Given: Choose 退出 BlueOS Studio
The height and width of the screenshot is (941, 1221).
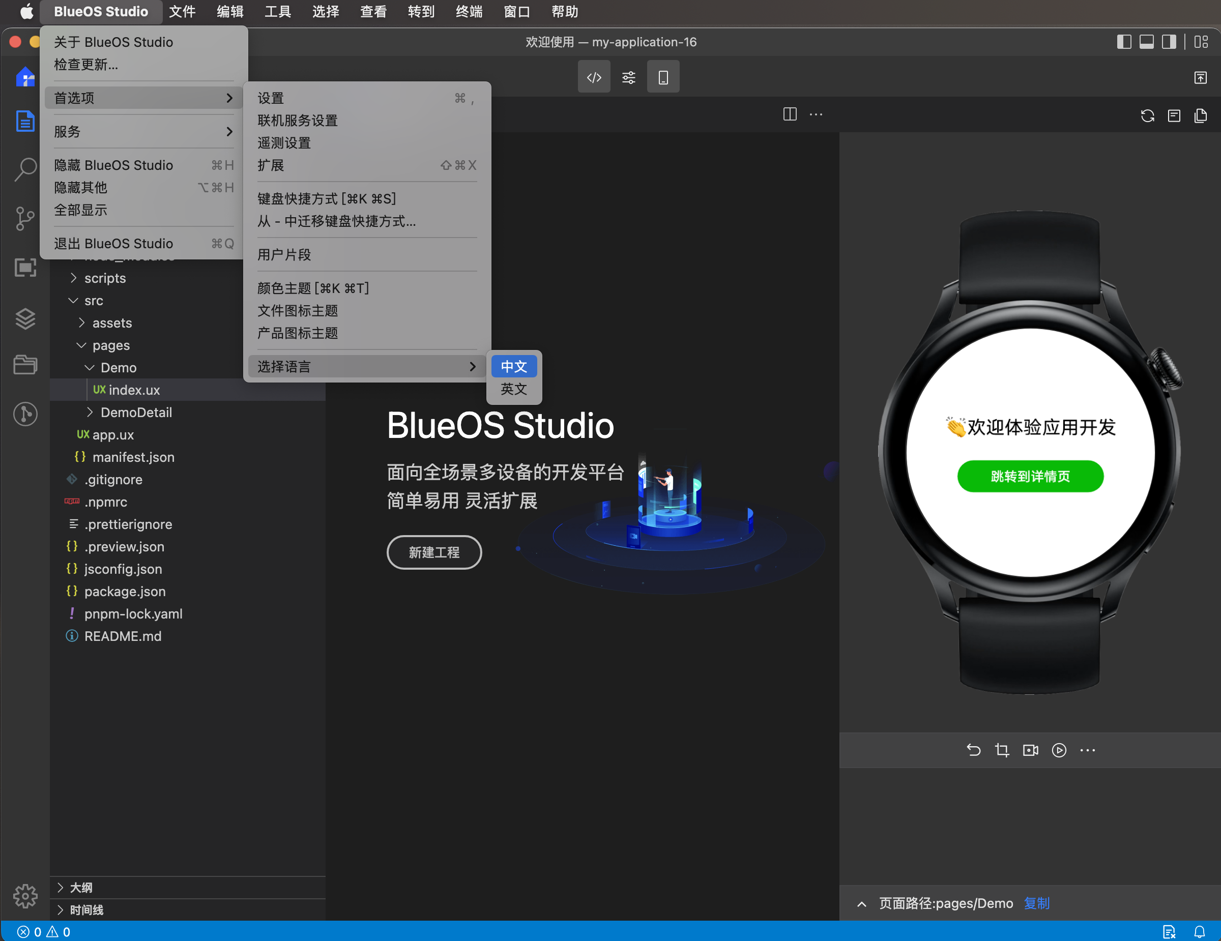Looking at the screenshot, I should pos(142,243).
